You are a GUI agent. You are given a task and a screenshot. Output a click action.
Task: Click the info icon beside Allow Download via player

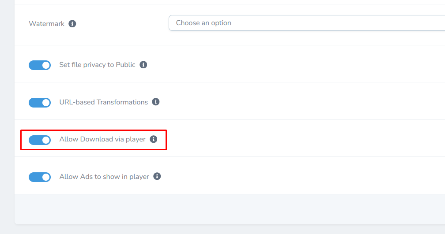154,139
